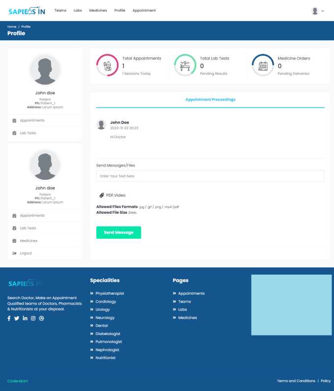Click the Send Message button

point(119,232)
